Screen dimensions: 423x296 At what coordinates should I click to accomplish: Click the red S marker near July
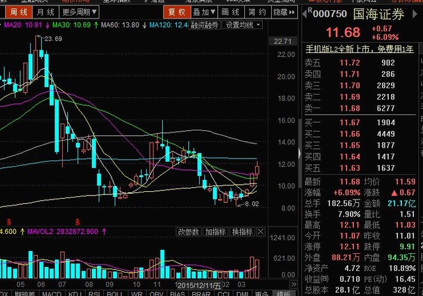pos(78,222)
